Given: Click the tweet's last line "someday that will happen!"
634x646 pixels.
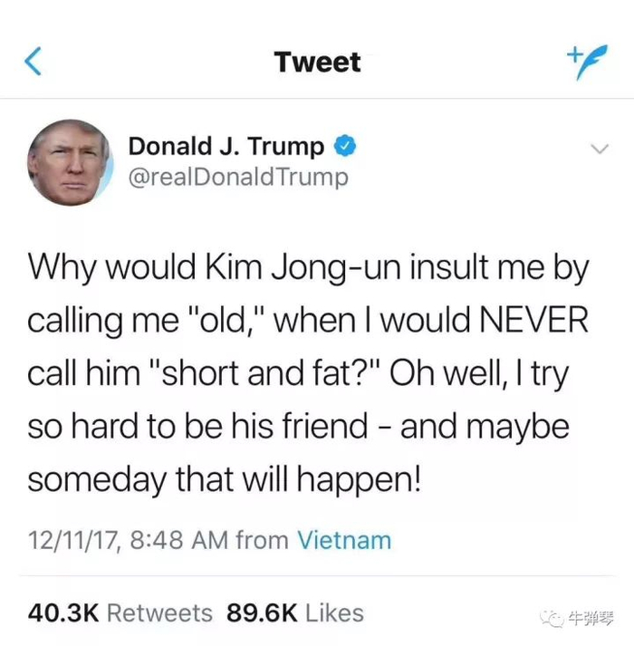Looking at the screenshot, I should pos(225,480).
